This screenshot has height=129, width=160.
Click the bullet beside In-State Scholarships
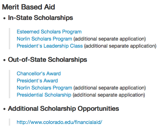point(4,18)
